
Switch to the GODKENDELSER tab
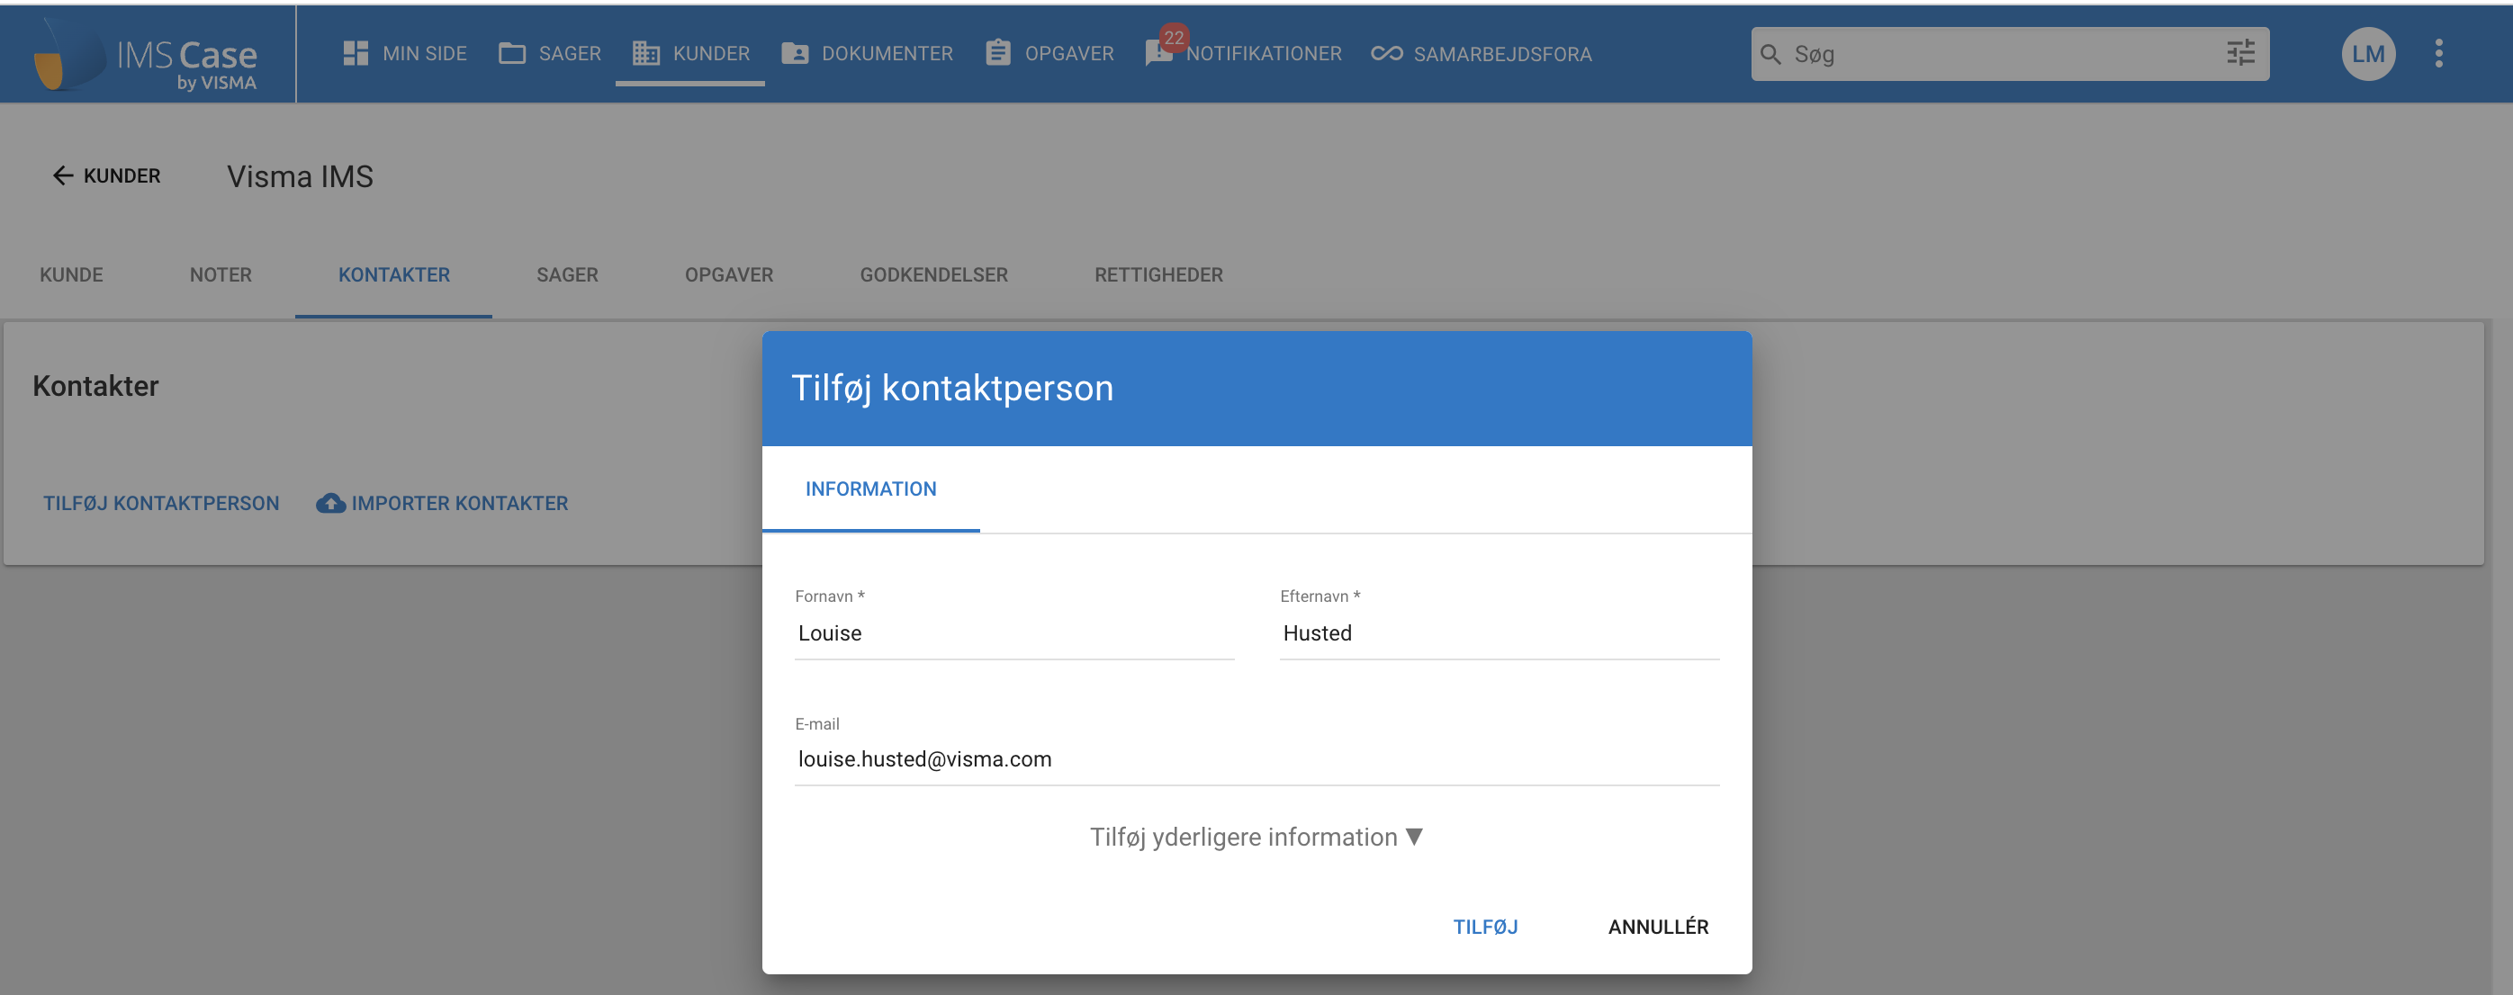coord(933,275)
